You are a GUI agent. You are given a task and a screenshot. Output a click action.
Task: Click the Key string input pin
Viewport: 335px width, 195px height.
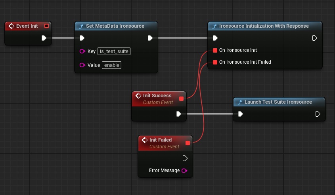82,51
